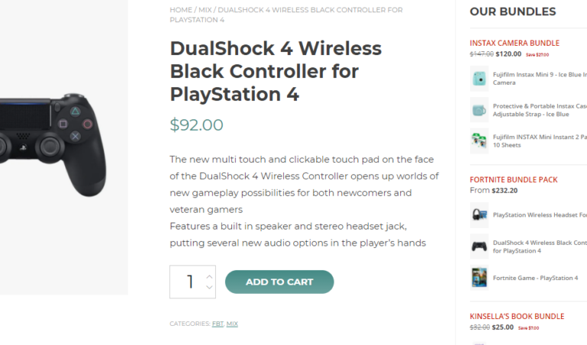Open the Fortnite Bundle Pack title
This screenshot has height=345, width=587.
514,179
